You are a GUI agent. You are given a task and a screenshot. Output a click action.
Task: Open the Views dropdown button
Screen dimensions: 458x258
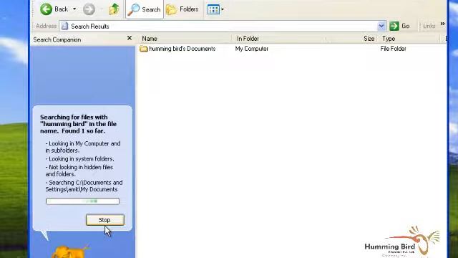(x=215, y=9)
